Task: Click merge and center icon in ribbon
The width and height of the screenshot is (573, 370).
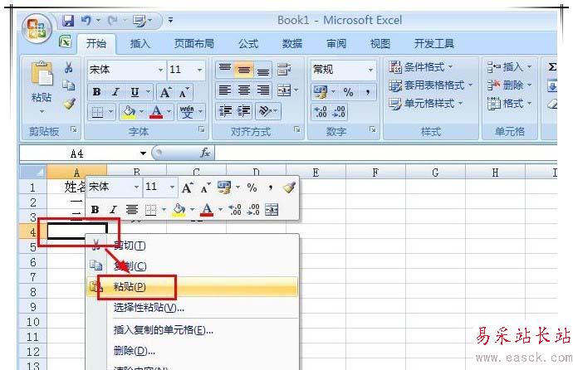Action: click(x=284, y=90)
